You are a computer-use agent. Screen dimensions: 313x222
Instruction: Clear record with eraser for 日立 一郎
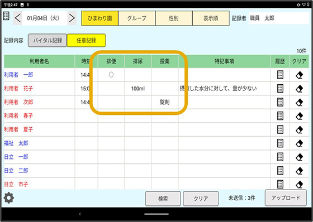pos(299,157)
